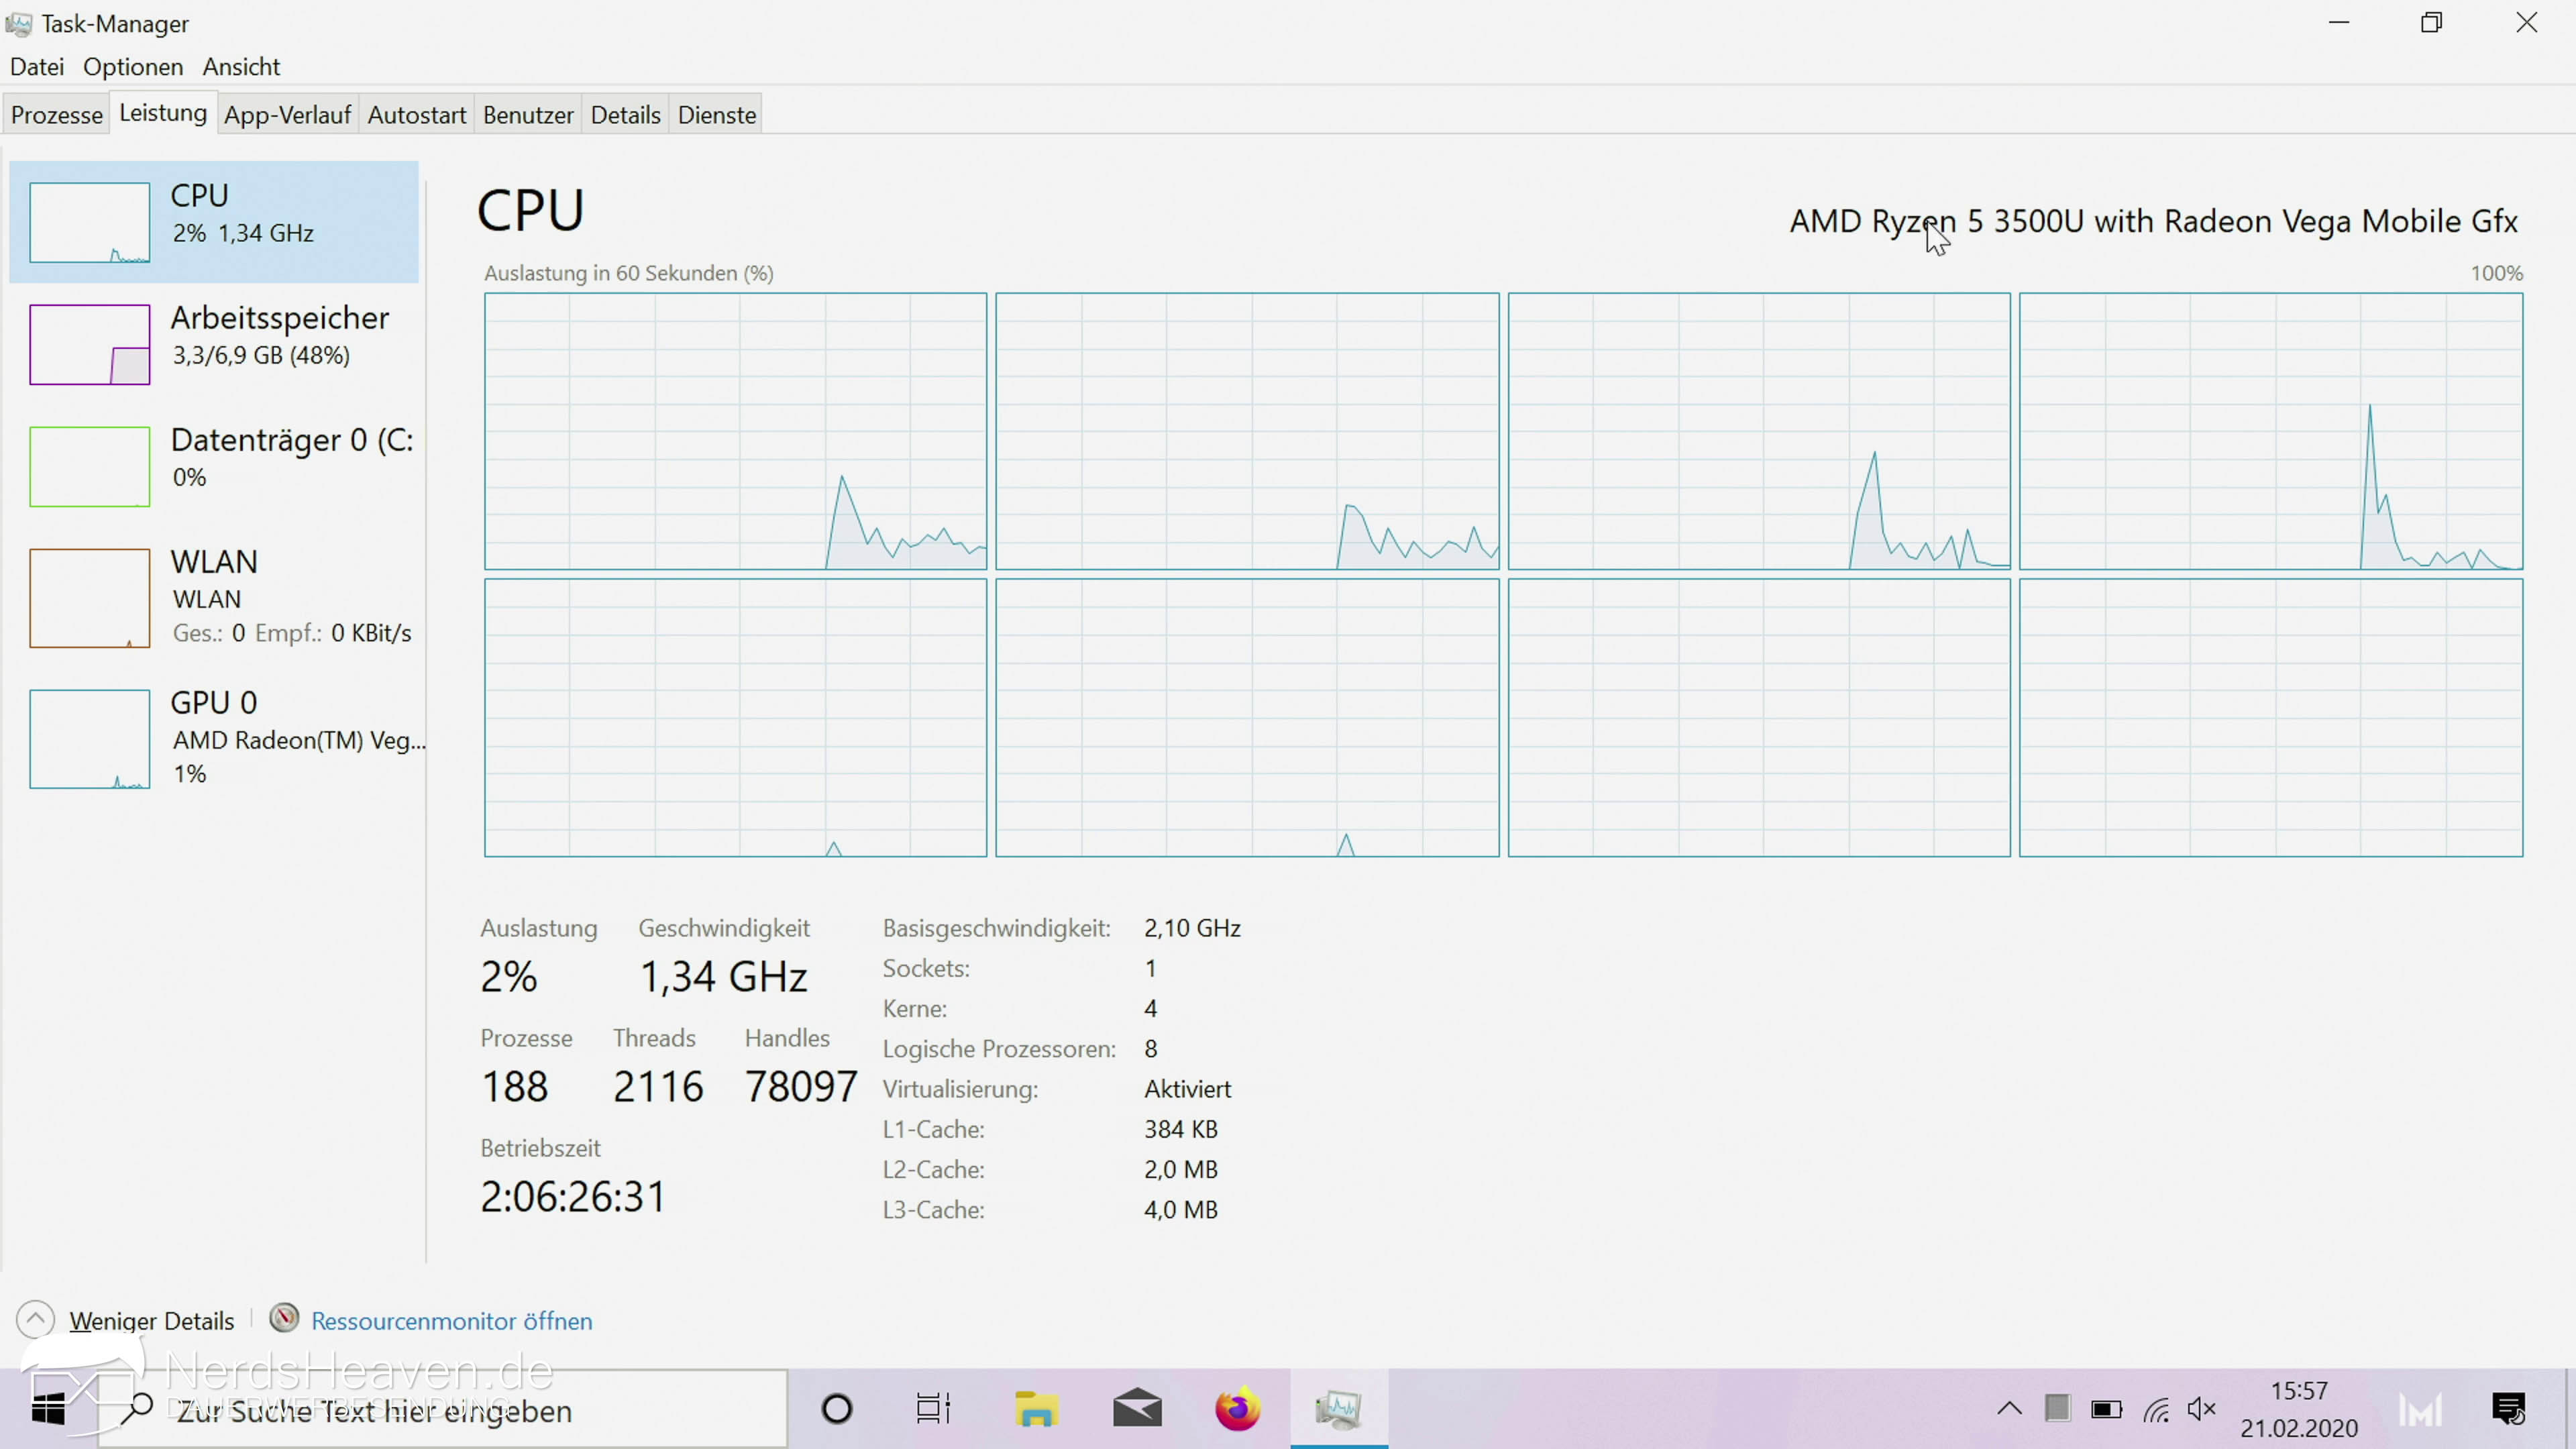This screenshot has height=1449, width=2576.
Task: Open File Explorer from taskbar
Action: pyautogui.click(x=1037, y=1410)
